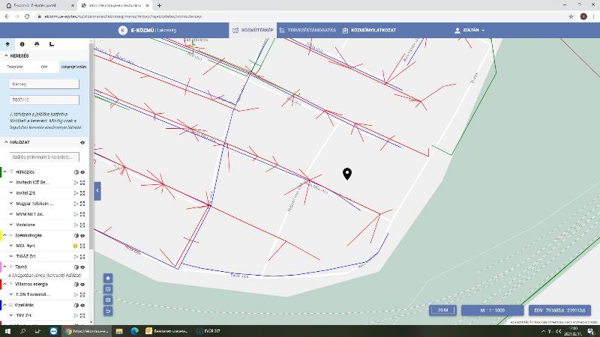Image resolution: width=600 pixels, height=337 pixels.
Task: Select the Cím search tab
Action: (44, 67)
